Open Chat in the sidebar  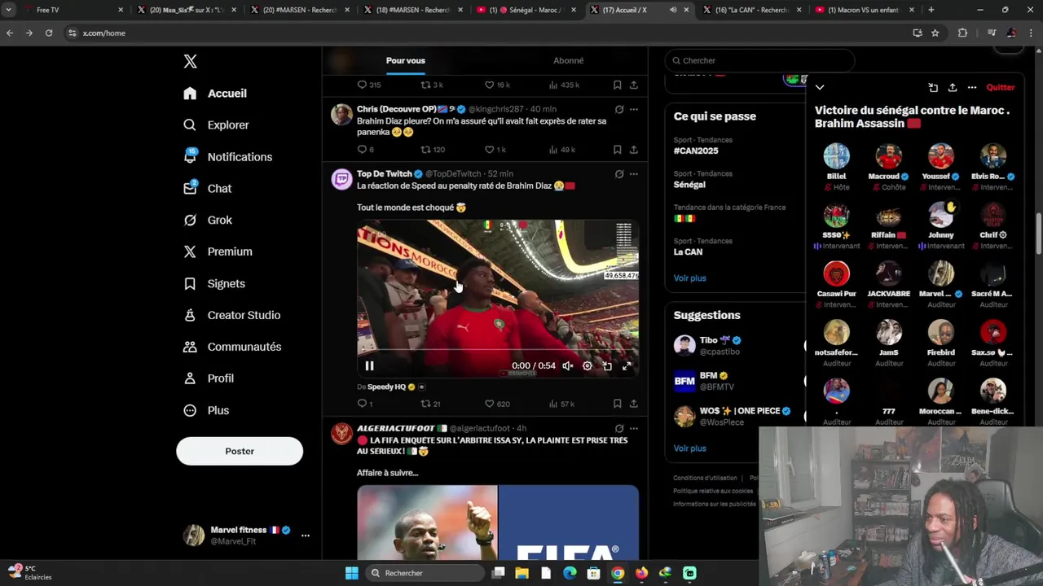click(208, 188)
